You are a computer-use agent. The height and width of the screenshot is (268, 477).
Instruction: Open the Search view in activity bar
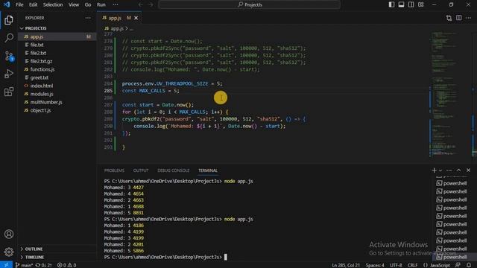click(9, 38)
